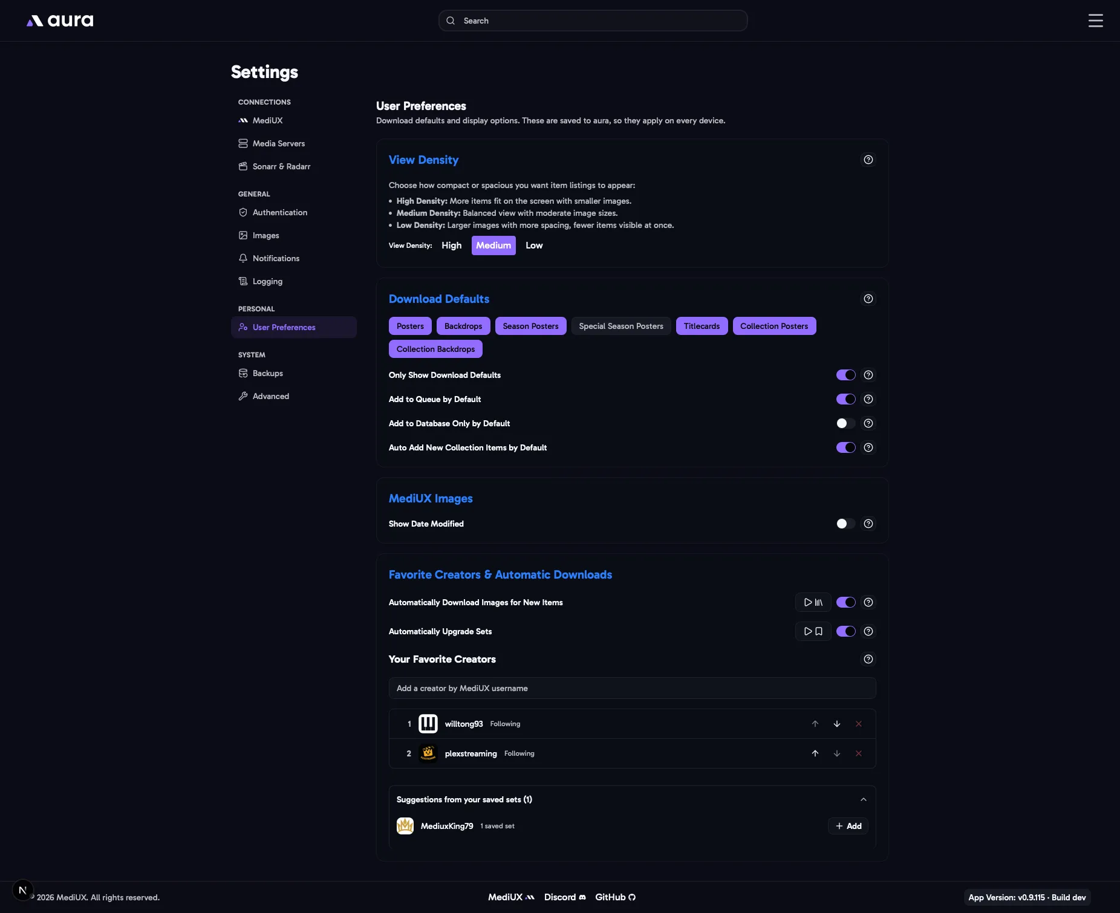Open the hamburger menu icon

click(1095, 21)
